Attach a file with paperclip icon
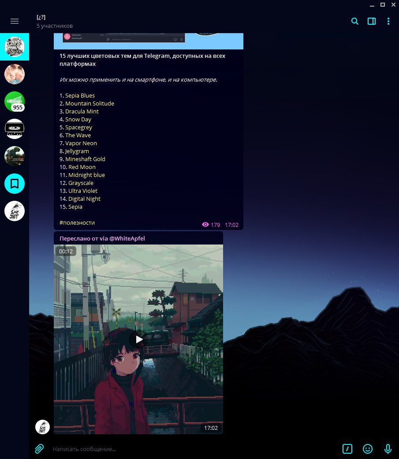The width and height of the screenshot is (399, 459). (39, 449)
